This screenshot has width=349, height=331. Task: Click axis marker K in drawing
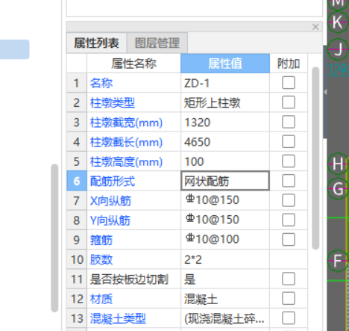[337, 22]
